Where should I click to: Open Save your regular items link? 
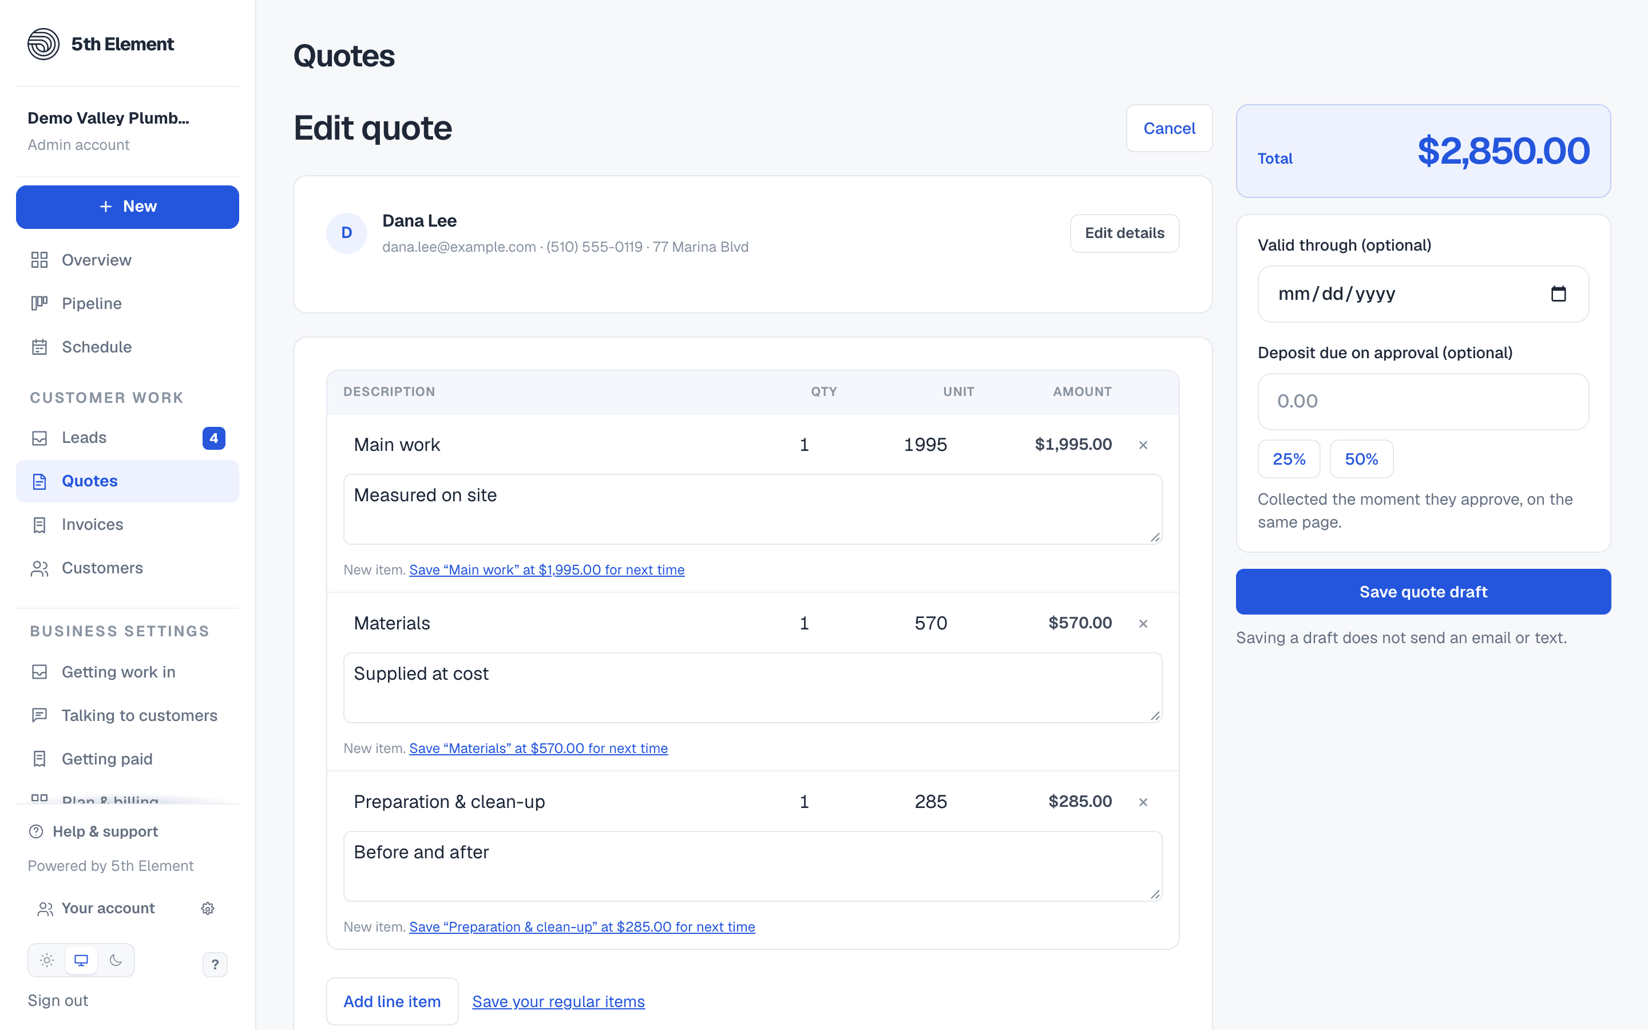[x=558, y=1002]
